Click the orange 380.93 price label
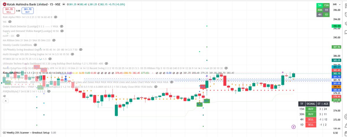The width and height of the screenshot is (347, 137). [337, 87]
